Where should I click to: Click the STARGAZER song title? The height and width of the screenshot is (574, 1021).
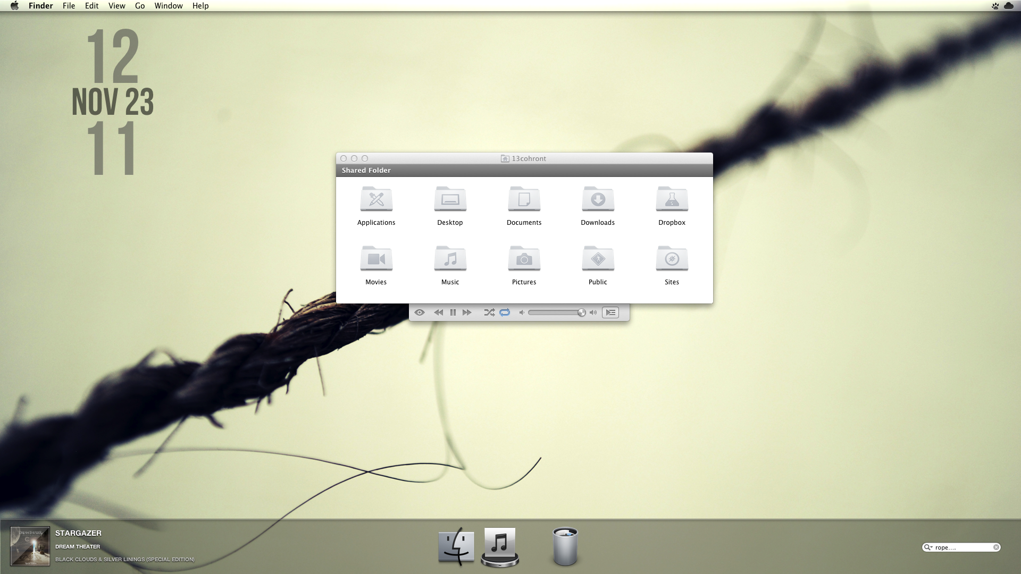[x=78, y=533]
